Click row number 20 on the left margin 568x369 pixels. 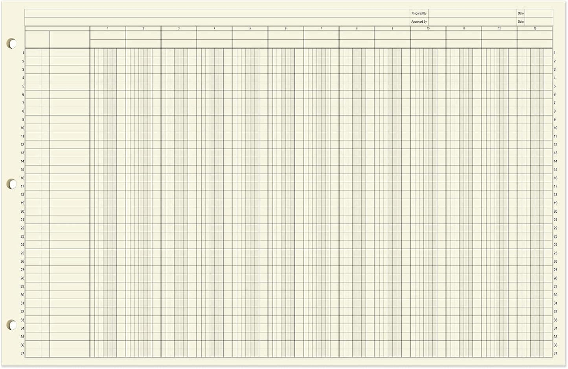click(22, 211)
